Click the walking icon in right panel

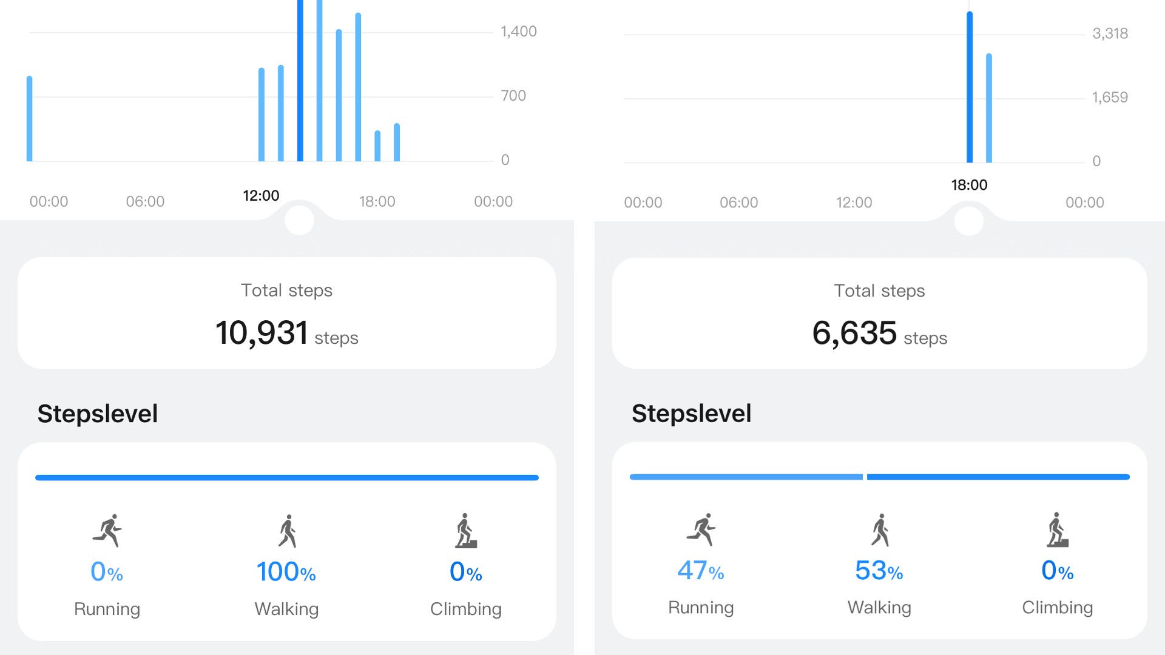(x=880, y=529)
